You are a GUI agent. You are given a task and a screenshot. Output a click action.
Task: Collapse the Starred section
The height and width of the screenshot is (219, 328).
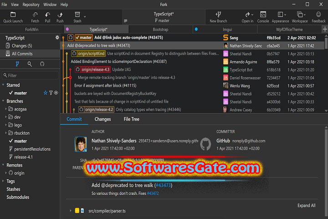[x=3, y=85]
